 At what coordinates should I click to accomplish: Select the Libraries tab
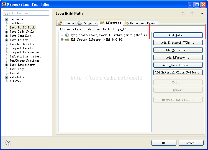click(x=111, y=23)
